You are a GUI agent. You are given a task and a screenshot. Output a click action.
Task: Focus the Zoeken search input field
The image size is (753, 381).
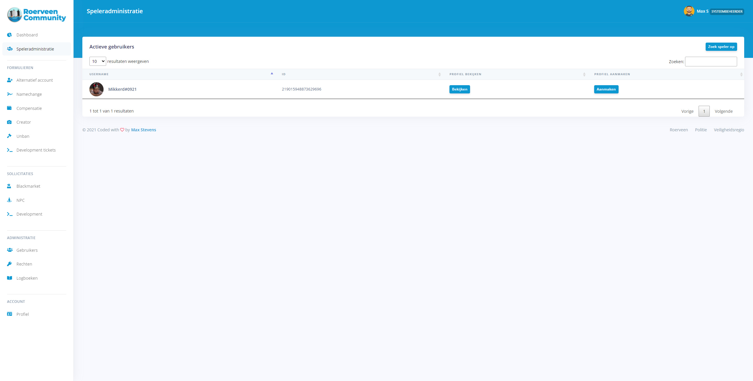click(x=711, y=62)
